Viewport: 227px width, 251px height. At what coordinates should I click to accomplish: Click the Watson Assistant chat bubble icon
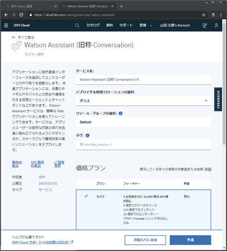pyautogui.click(x=17, y=46)
